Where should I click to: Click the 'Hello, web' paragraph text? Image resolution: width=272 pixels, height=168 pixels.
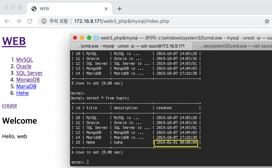15,136
